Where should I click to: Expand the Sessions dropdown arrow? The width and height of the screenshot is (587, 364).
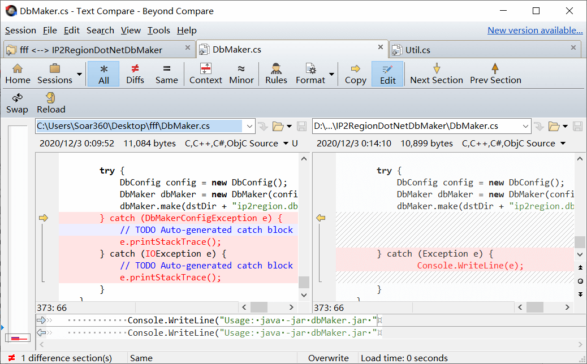79,74
